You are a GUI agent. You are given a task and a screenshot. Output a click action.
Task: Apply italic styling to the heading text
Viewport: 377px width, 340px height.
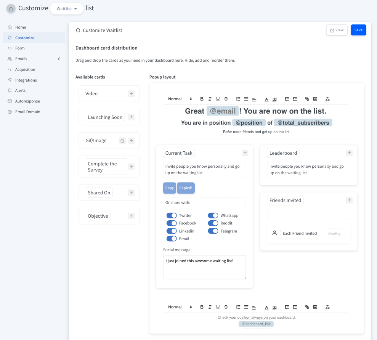click(210, 99)
